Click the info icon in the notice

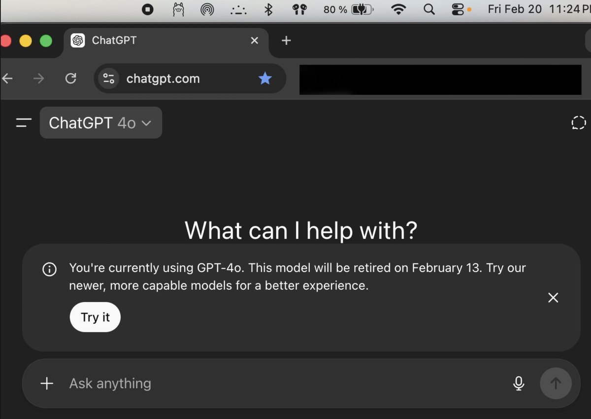point(49,269)
